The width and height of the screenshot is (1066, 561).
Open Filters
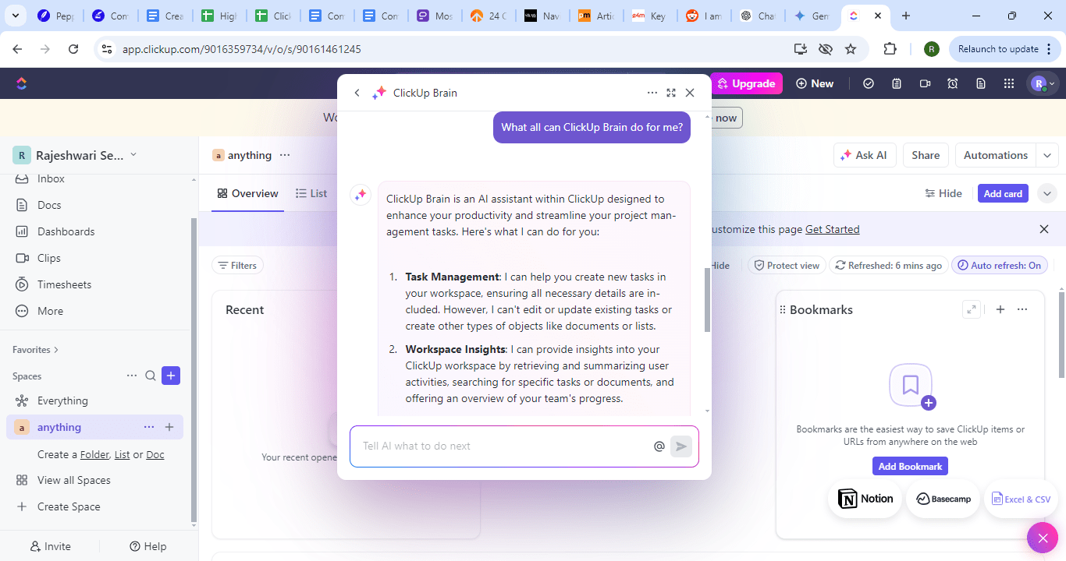[x=237, y=266]
